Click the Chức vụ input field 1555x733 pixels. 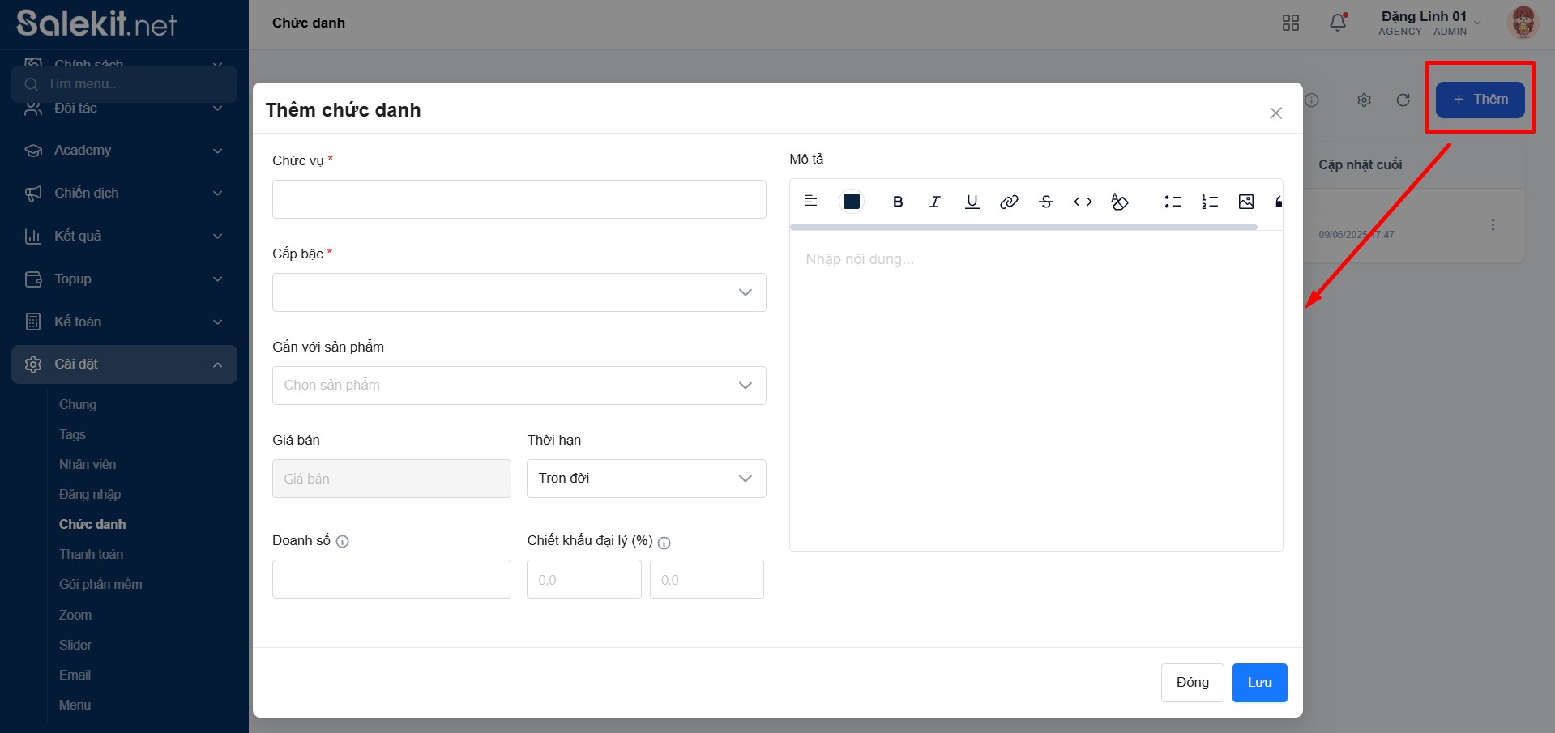coord(519,199)
